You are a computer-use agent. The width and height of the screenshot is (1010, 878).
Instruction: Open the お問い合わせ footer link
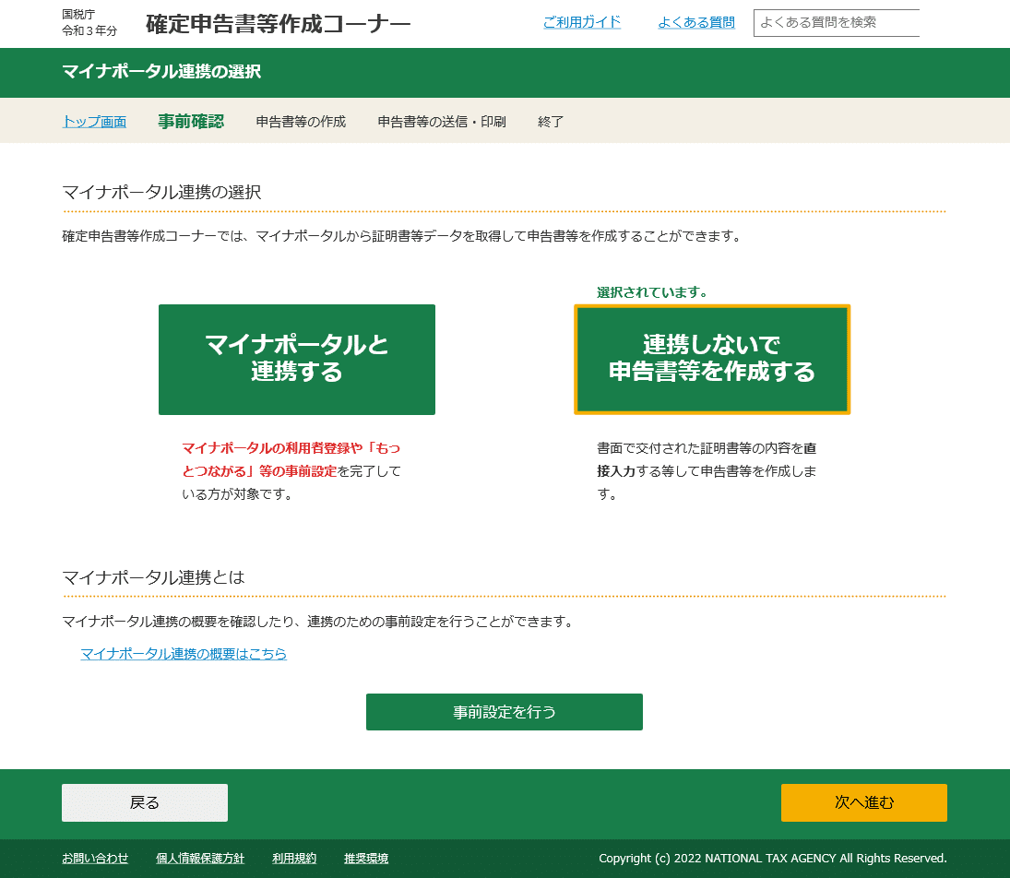click(x=97, y=858)
